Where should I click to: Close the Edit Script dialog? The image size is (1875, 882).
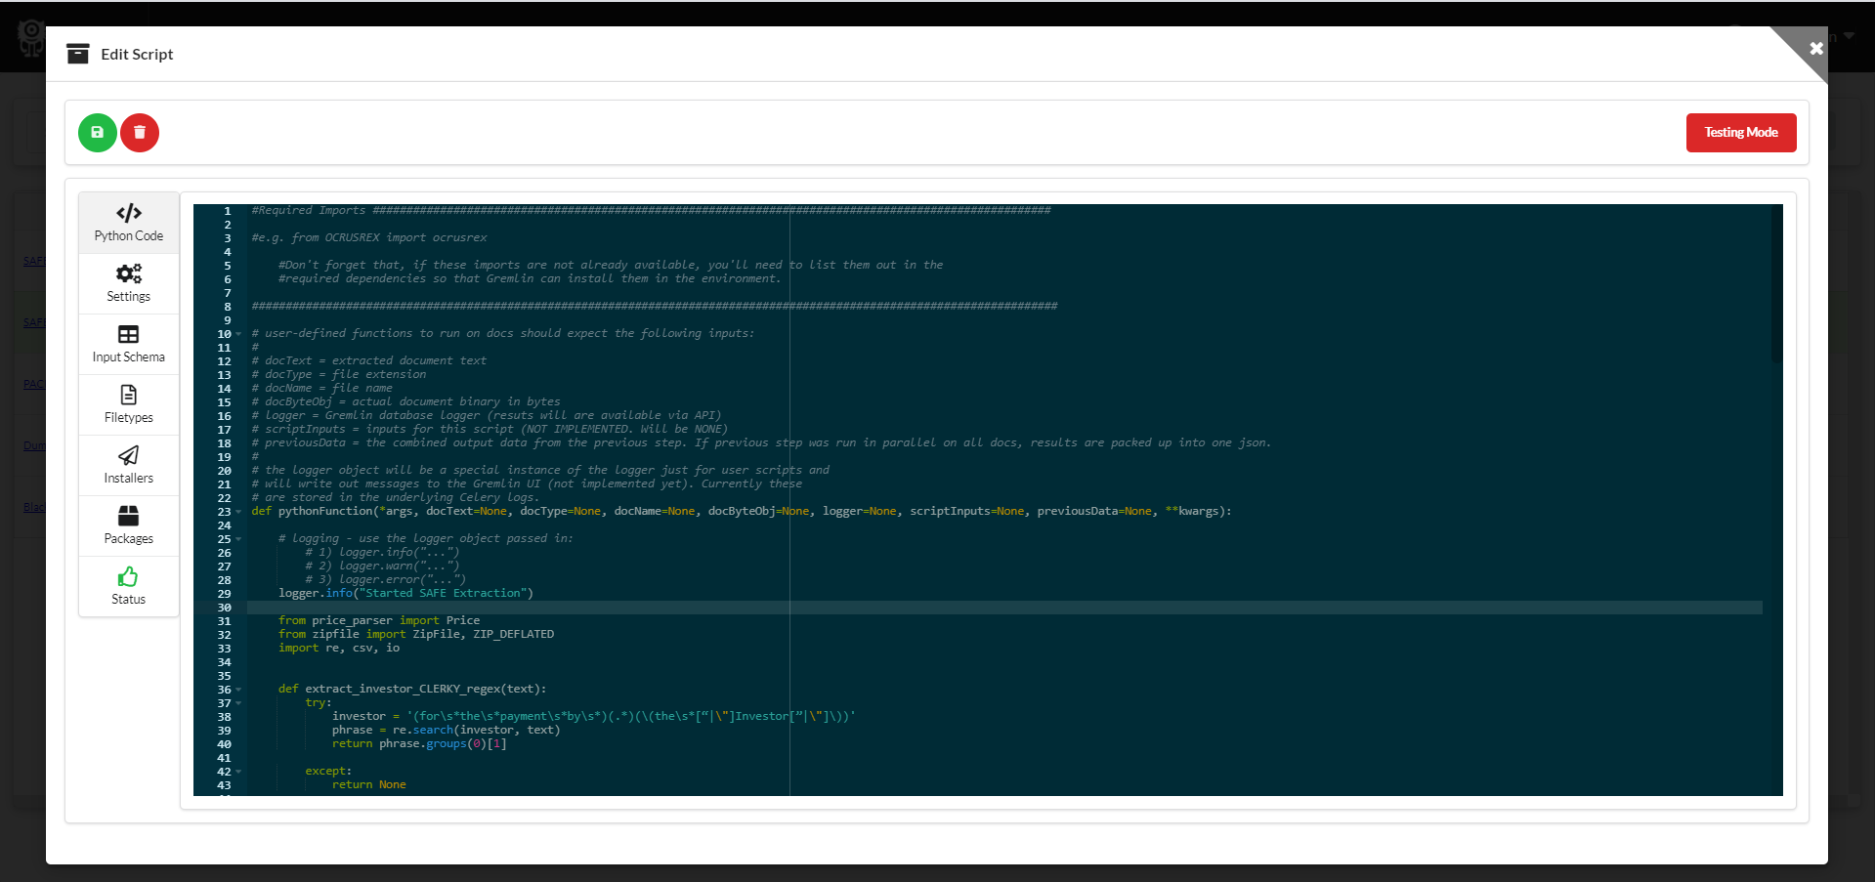click(x=1815, y=48)
